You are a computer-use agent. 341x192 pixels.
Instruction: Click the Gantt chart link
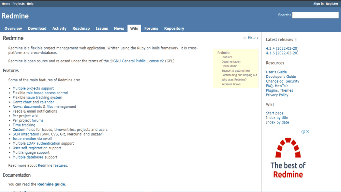(22, 102)
